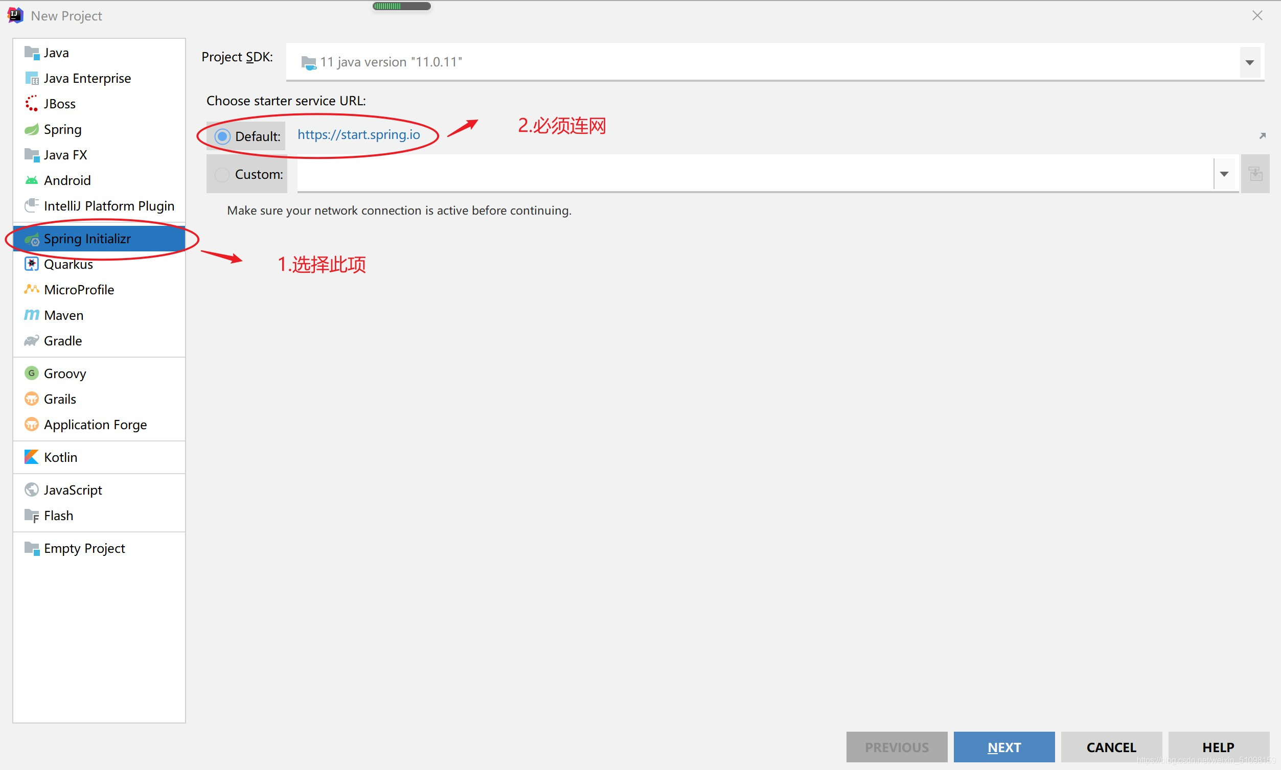Choose the Gradle project type
The height and width of the screenshot is (770, 1281).
tap(99, 341)
